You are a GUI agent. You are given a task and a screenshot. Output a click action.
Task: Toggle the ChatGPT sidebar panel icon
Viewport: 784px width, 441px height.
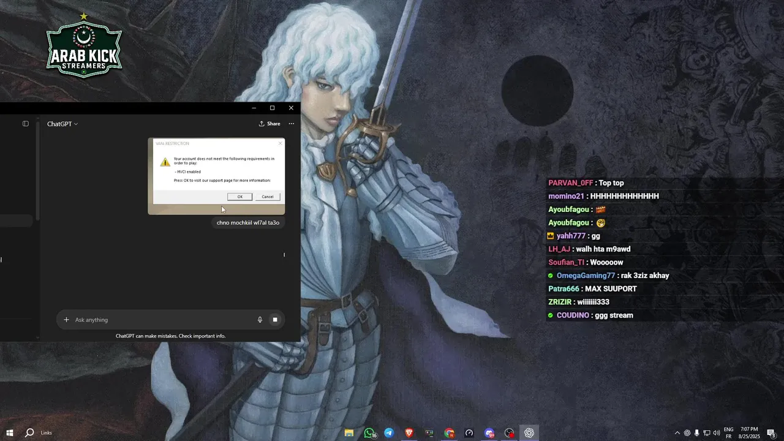point(26,124)
